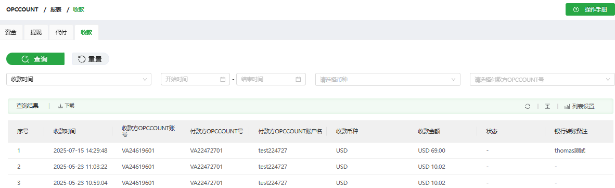Click the 结束时间 date input
Screen dimensions: 615x188
click(271, 79)
